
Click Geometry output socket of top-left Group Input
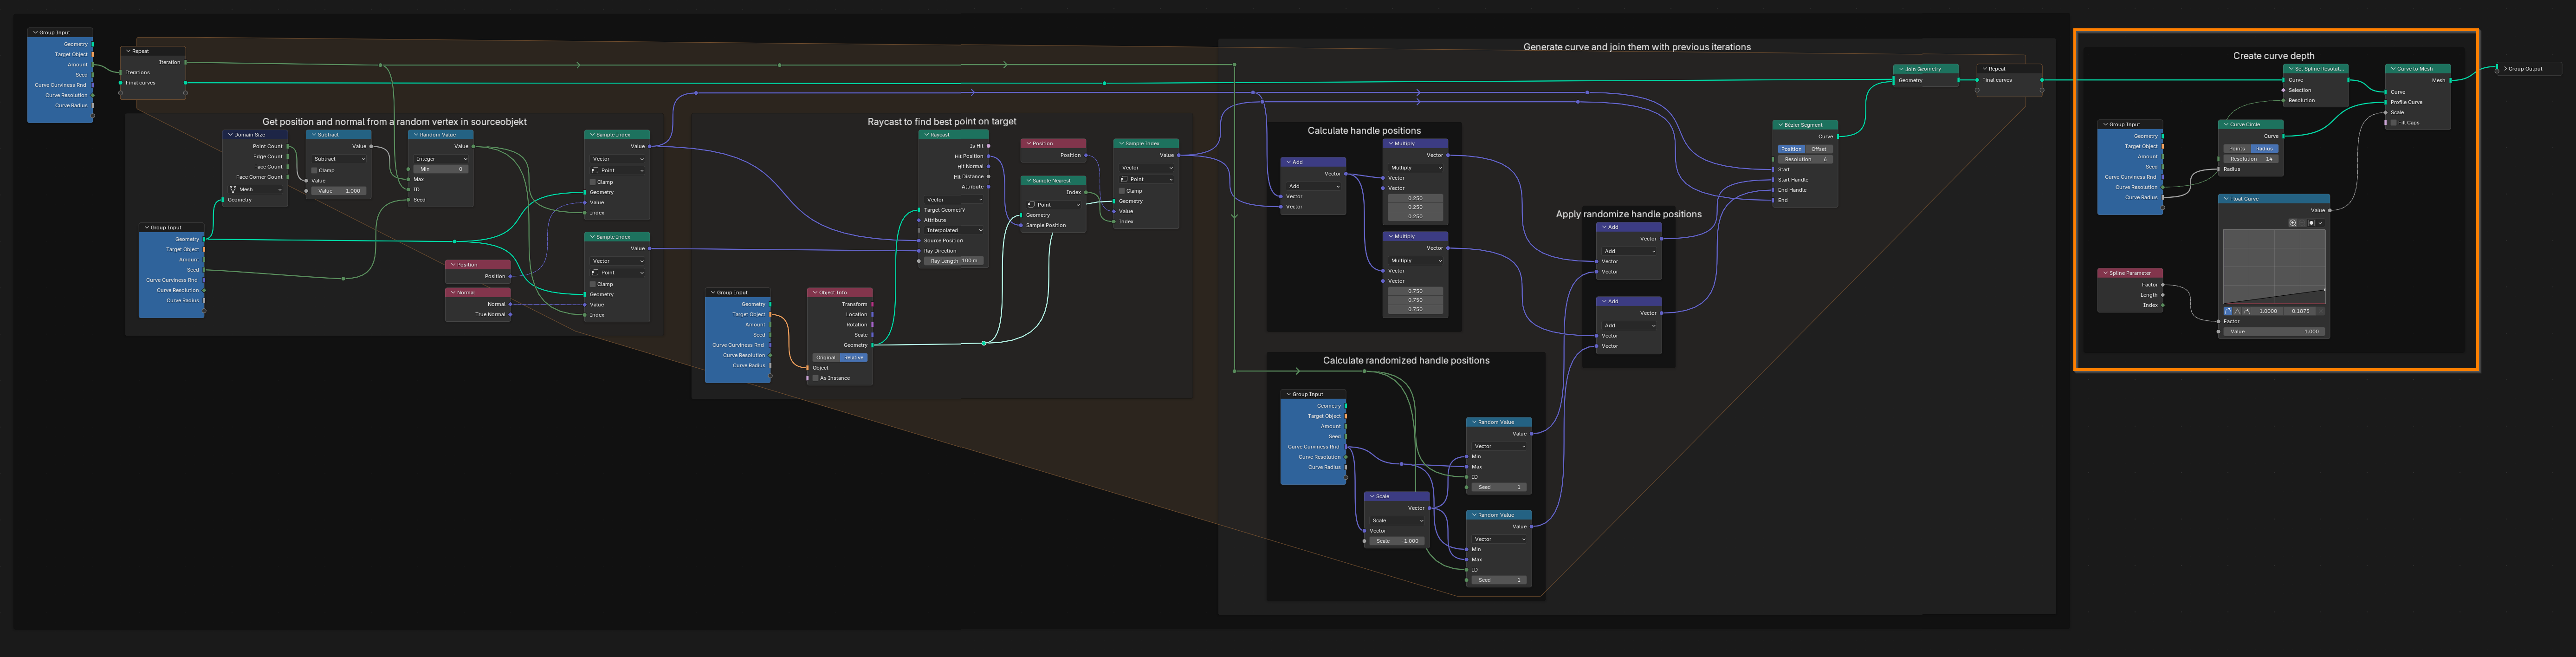point(93,44)
